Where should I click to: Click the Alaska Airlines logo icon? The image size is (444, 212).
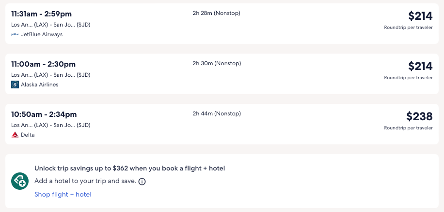(15, 85)
